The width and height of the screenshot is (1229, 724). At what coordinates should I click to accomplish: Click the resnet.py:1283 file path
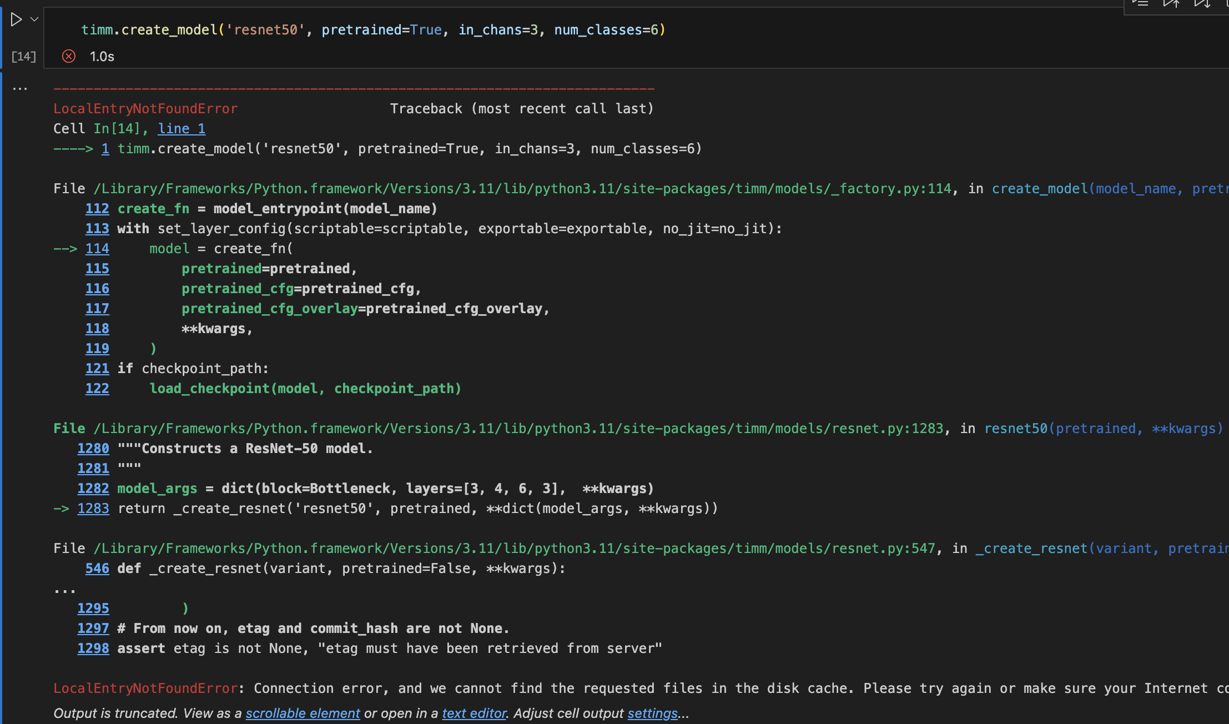[518, 429]
